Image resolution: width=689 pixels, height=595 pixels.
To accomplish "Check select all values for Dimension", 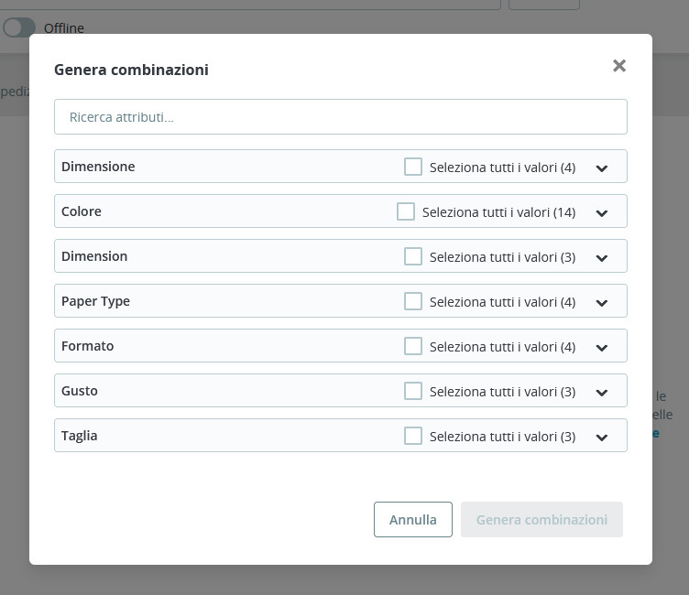I will tap(413, 256).
